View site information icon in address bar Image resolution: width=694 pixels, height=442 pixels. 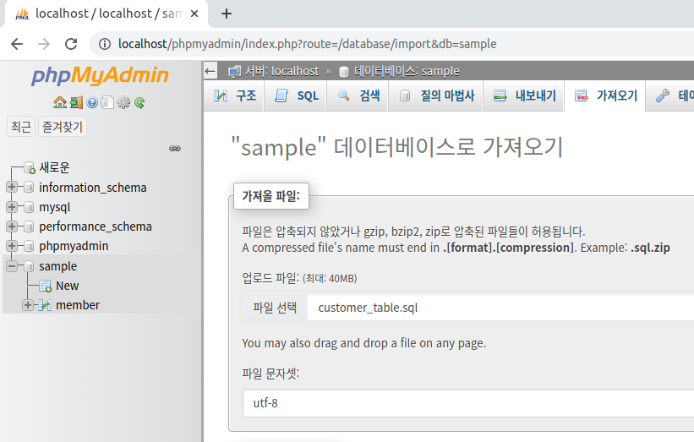point(105,44)
